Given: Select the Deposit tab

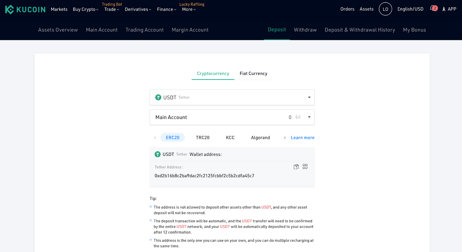Looking at the screenshot, I should coord(277,29).
